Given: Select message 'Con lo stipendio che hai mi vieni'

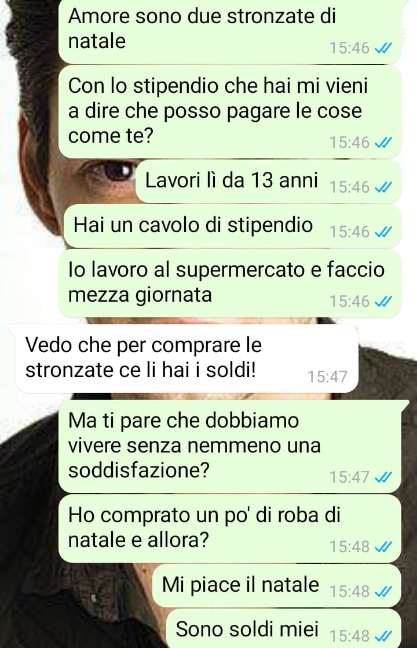Looking at the screenshot, I should [230, 111].
